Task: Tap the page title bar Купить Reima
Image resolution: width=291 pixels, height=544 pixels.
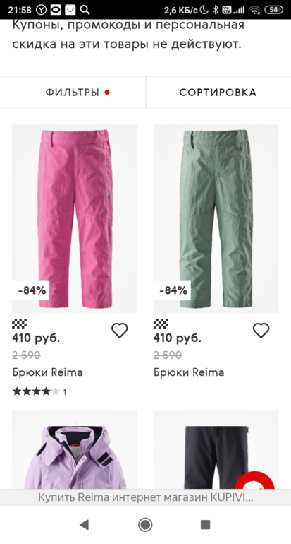Action: coord(145,497)
